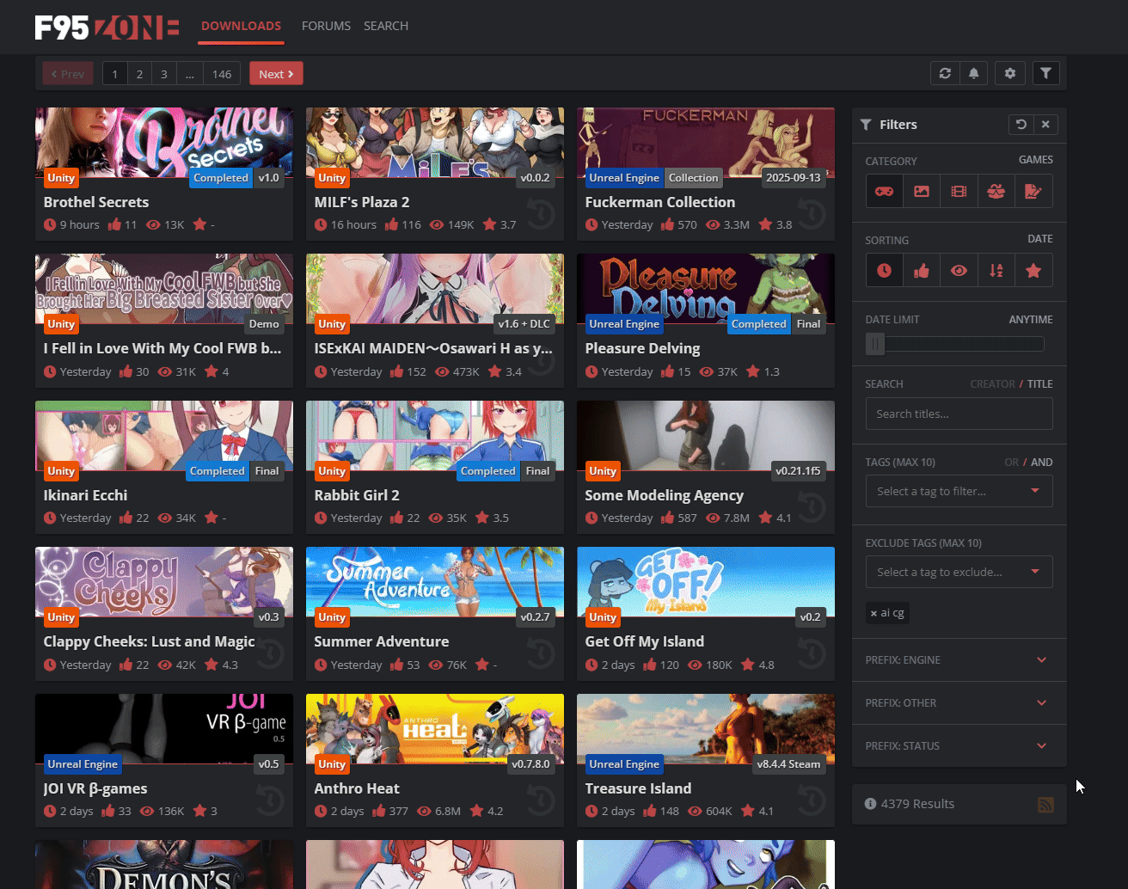This screenshot has height=889, width=1128.
Task: Open the 'Anthro Heat' title link
Action: click(357, 788)
